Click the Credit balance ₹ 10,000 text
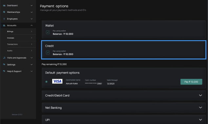The image size is (208, 124). (x=63, y=54)
